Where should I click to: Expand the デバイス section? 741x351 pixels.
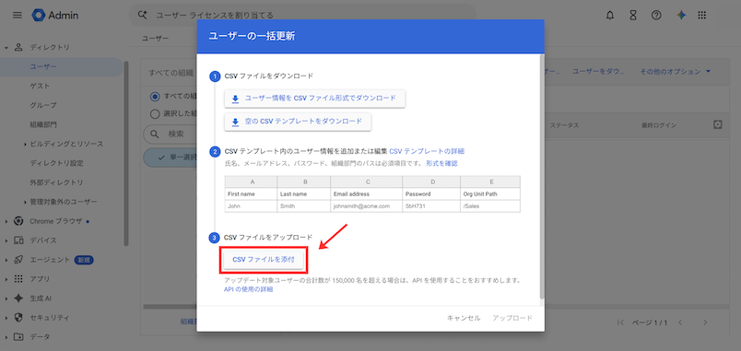(x=6, y=240)
